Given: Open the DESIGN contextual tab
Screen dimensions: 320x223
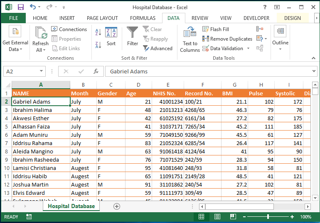Looking at the screenshot, I should coord(293,18).
